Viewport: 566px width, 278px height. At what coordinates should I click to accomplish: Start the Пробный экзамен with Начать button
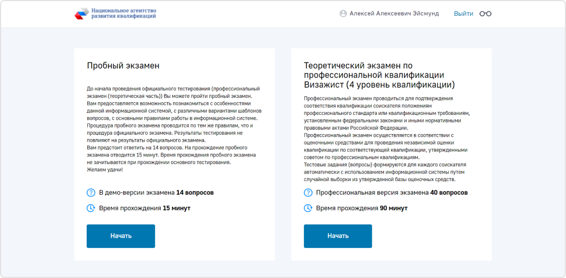coord(121,236)
